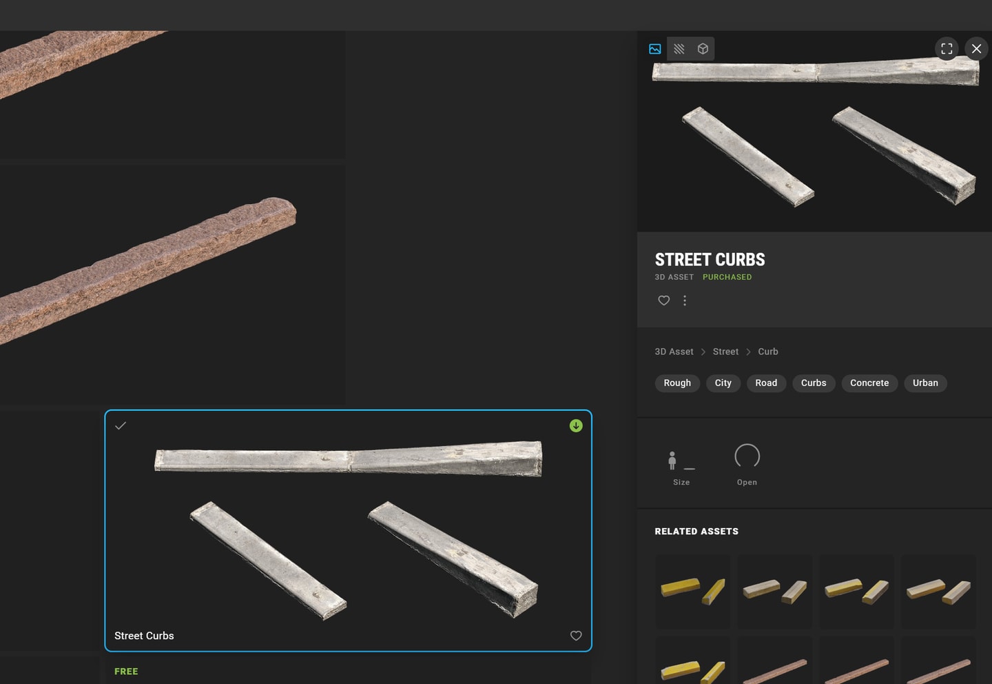Open the Curb breadcrumb category
This screenshot has width=992, height=684.
click(768, 352)
